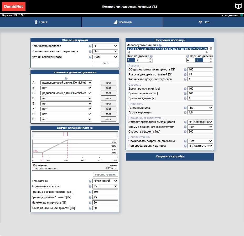The height and width of the screenshot is (236, 244).
Task: Open the manual book icon in header
Action: pos(238,6)
